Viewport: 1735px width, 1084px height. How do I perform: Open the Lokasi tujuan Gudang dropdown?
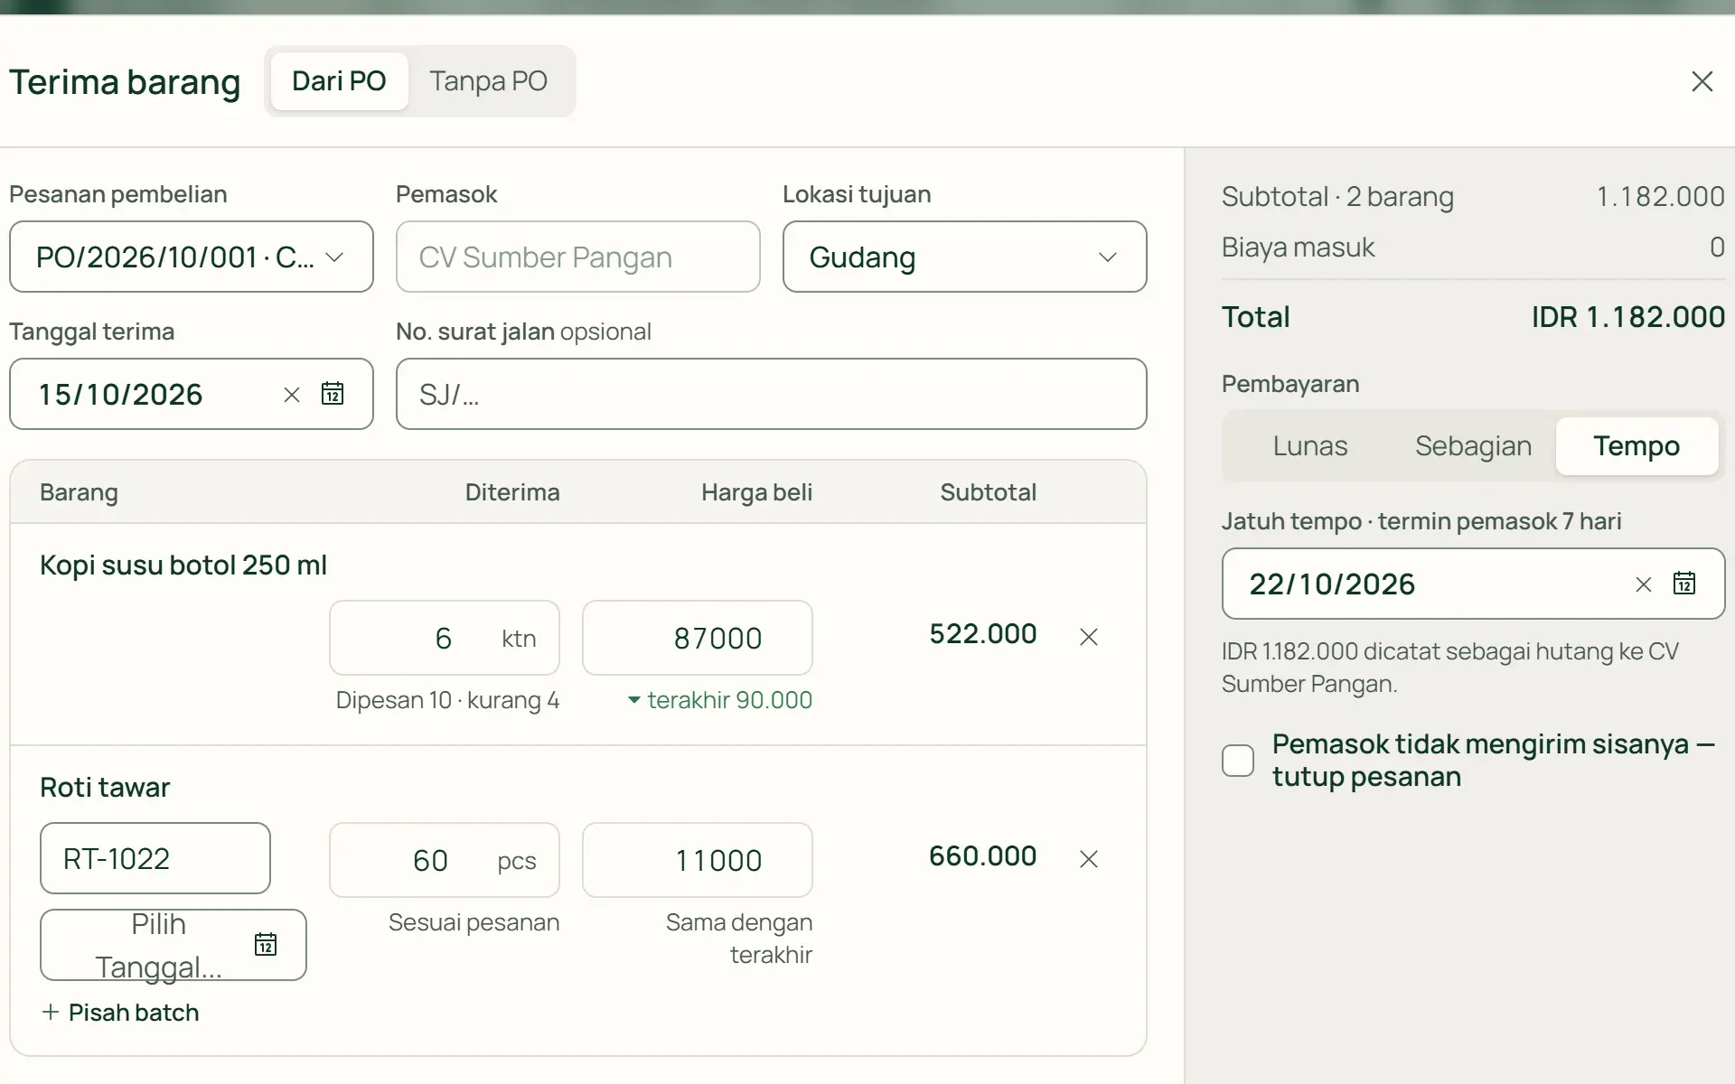click(964, 257)
